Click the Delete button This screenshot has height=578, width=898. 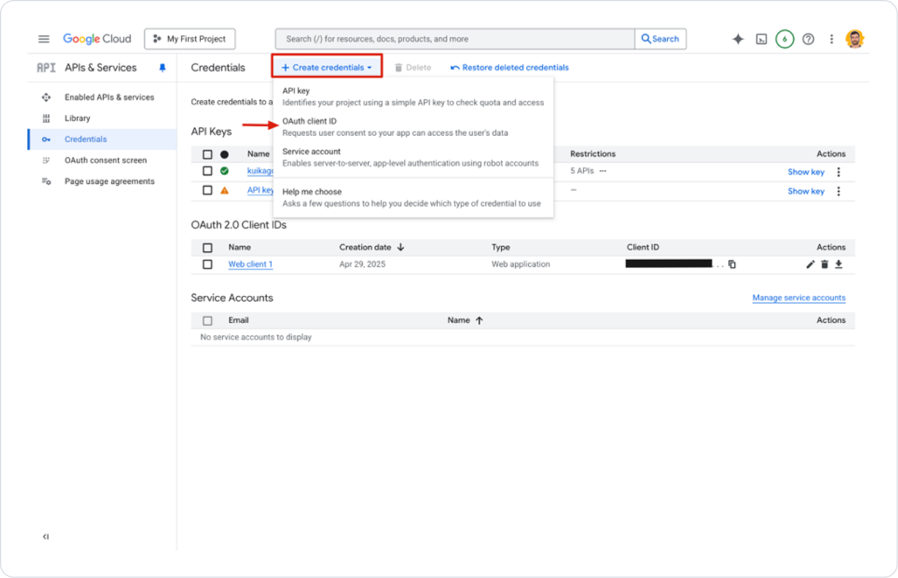[x=413, y=68]
